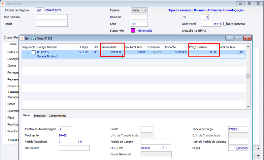
Task: Click the Uni cell showing PC
Action: [x=95, y=52]
